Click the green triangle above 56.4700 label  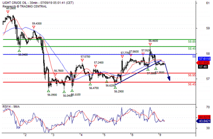tap(90, 84)
